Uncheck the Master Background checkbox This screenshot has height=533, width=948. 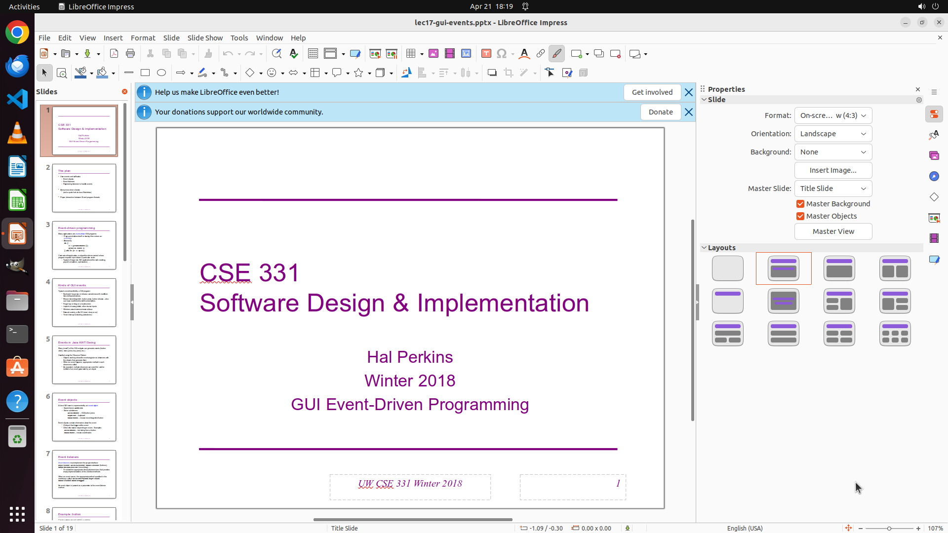click(800, 204)
